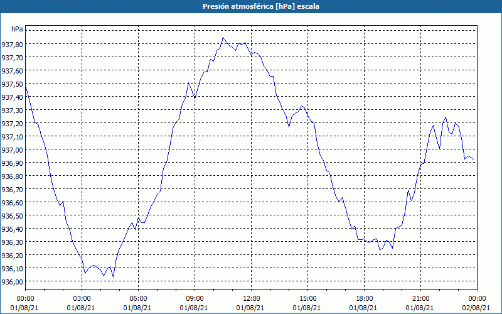Click the 02/08/21 date label
The width and height of the screenshot is (502, 314).
(476, 308)
